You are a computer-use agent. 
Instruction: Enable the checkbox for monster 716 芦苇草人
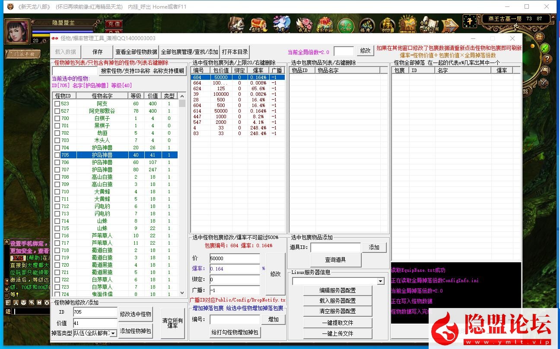click(x=57, y=236)
